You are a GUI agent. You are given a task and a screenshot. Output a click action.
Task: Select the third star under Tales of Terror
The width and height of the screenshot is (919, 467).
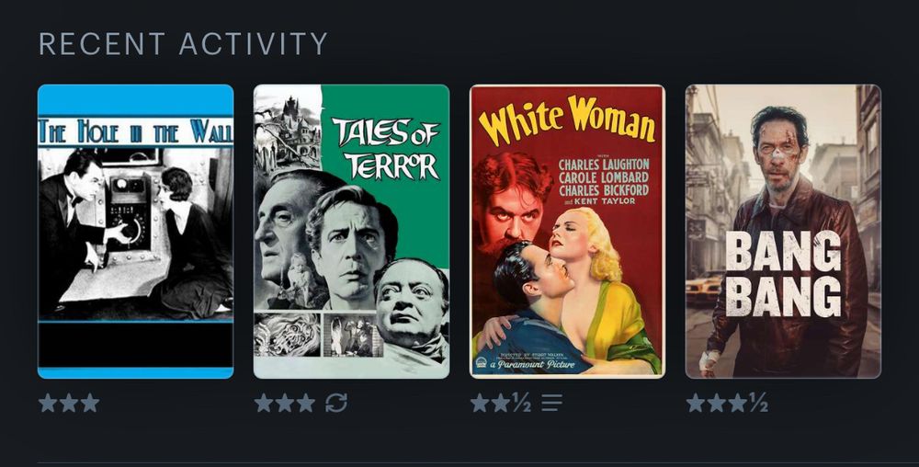tap(306, 403)
